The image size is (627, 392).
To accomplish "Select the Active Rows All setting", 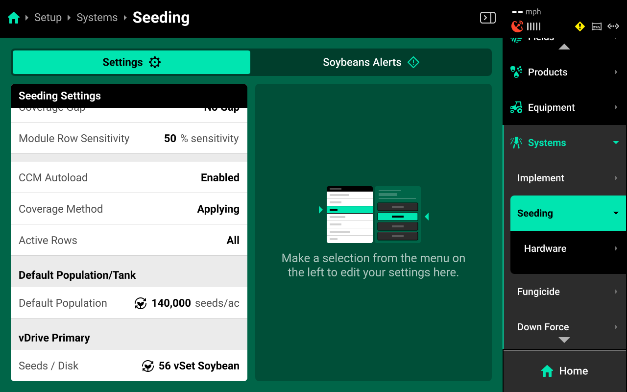I will (x=129, y=240).
